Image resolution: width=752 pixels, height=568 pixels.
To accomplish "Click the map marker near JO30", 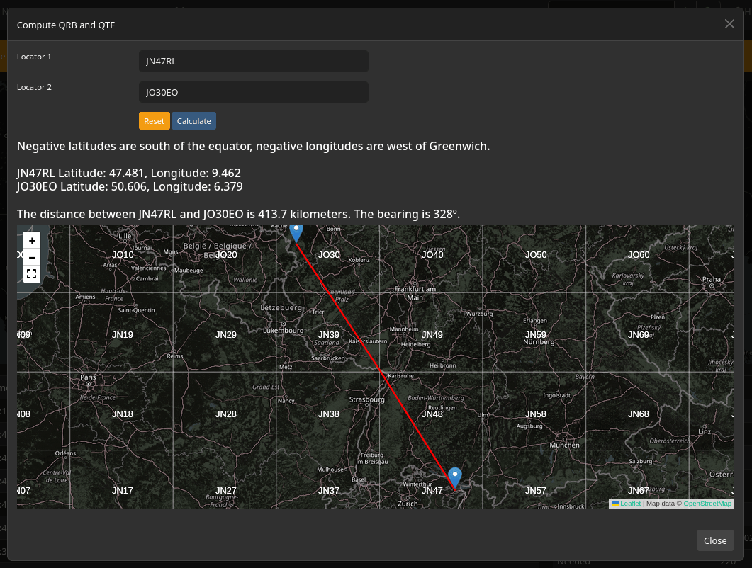I will (296, 234).
